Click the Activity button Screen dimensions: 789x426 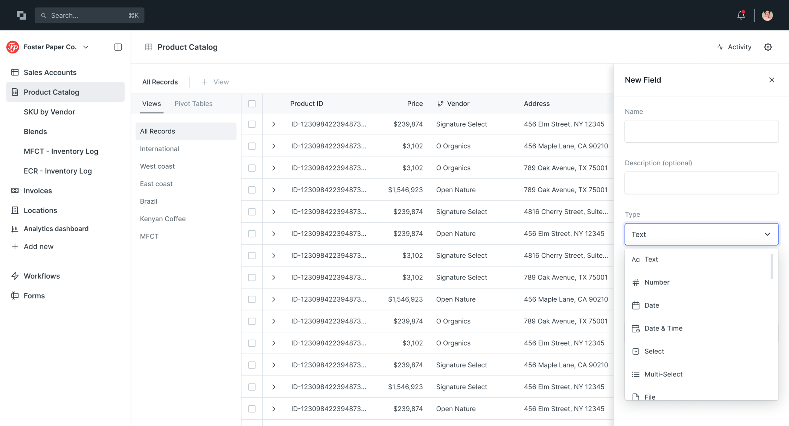point(734,47)
